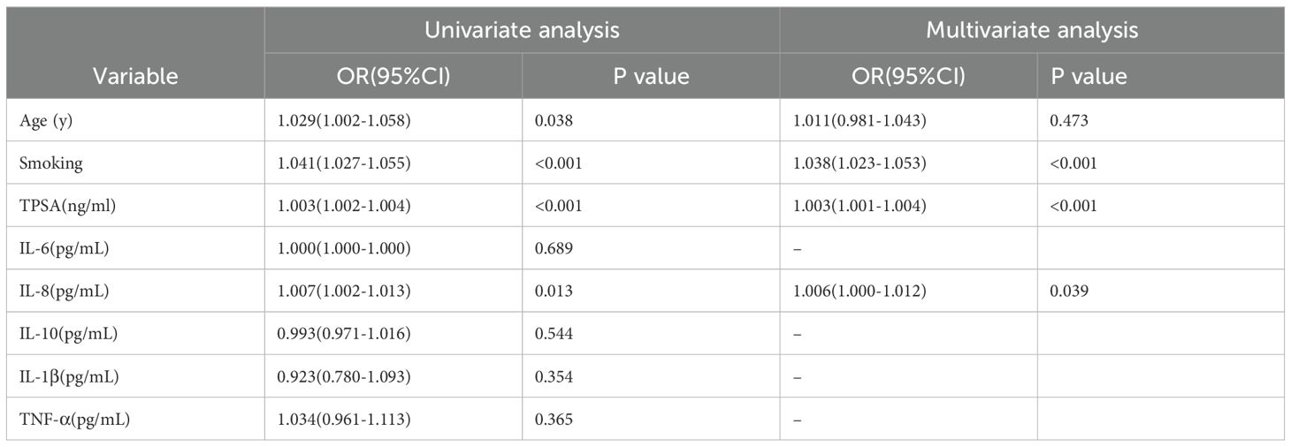Screen dimensions: 1291x447
Task: Click the Multivariate analysis header
Action: click(1031, 30)
